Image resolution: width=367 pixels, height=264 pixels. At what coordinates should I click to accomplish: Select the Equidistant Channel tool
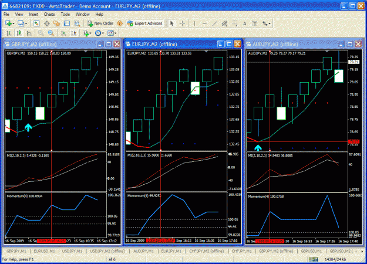point(224,23)
